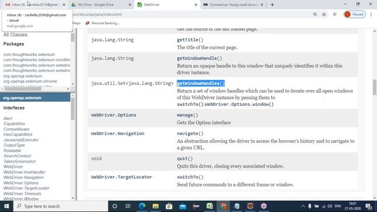Close the Coronavirus news tab
Screen dimensions: 377x212
click(x=262, y=5)
